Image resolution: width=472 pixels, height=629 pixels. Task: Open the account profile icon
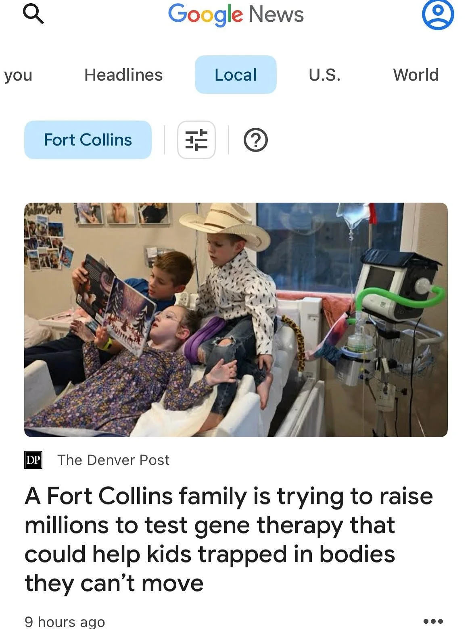pyautogui.click(x=438, y=14)
